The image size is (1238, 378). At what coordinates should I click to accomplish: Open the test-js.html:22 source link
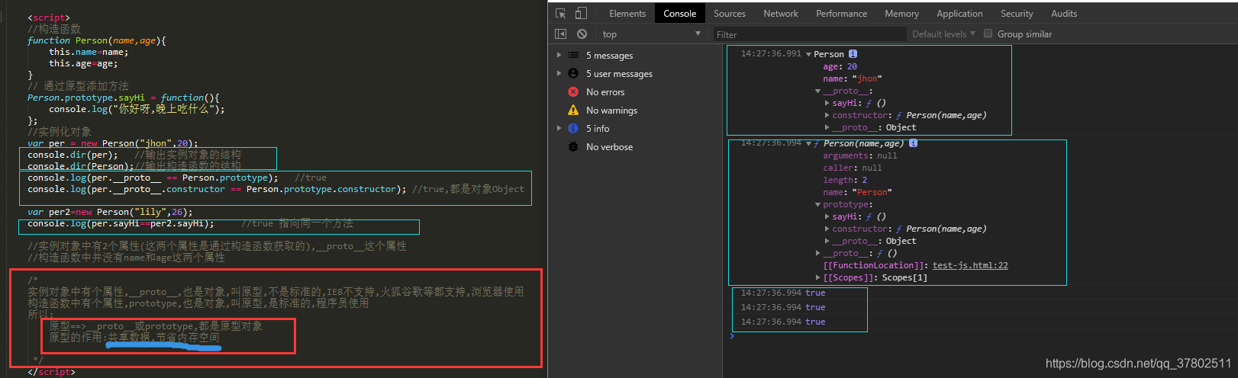tap(970, 266)
